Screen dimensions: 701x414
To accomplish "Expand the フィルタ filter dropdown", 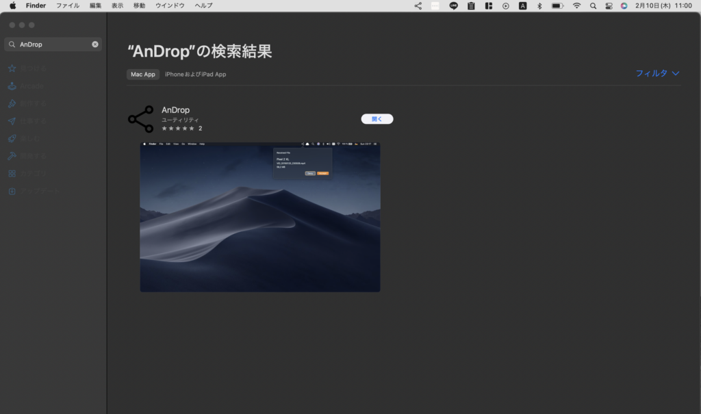I will (x=658, y=73).
